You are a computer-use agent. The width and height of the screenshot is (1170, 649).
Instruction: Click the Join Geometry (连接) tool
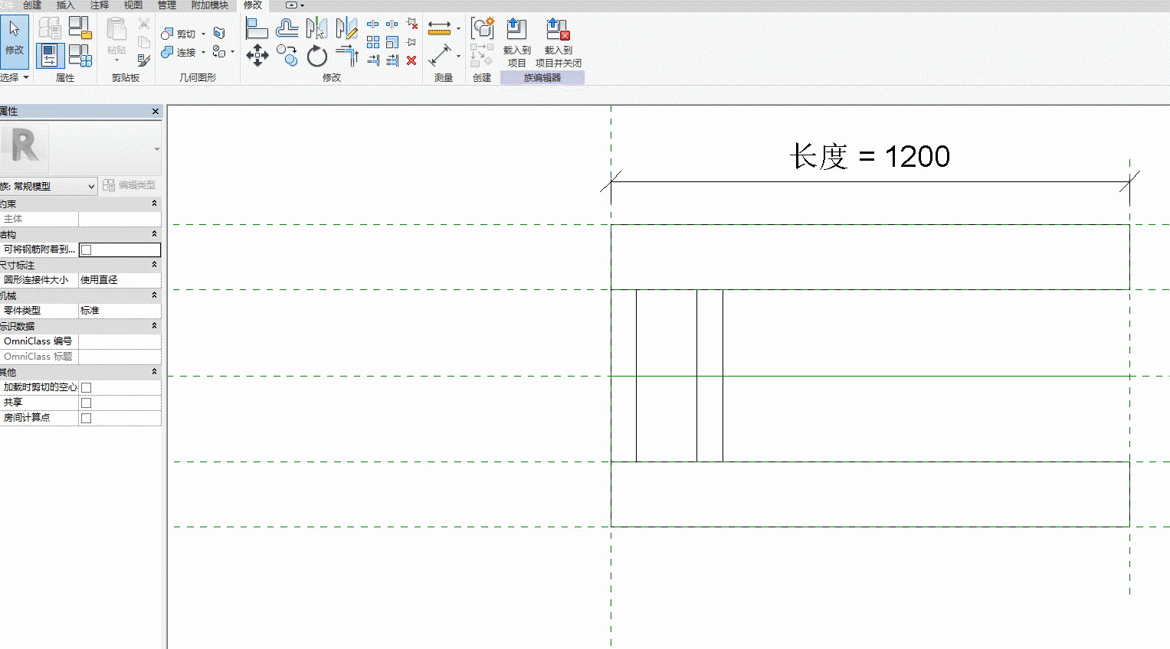179,52
